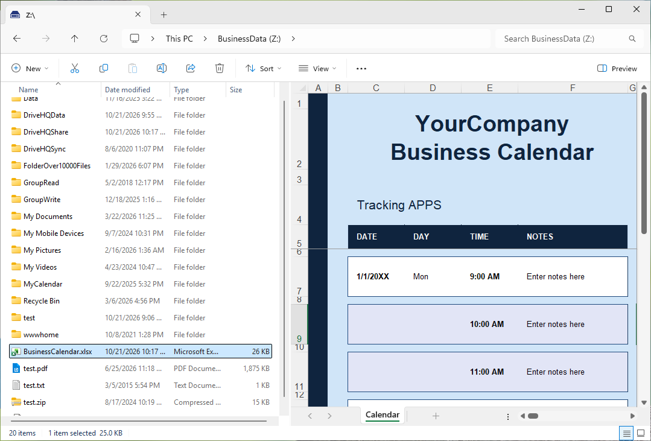The height and width of the screenshot is (441, 651).
Task: Open the View dropdown
Action: pyautogui.click(x=317, y=69)
